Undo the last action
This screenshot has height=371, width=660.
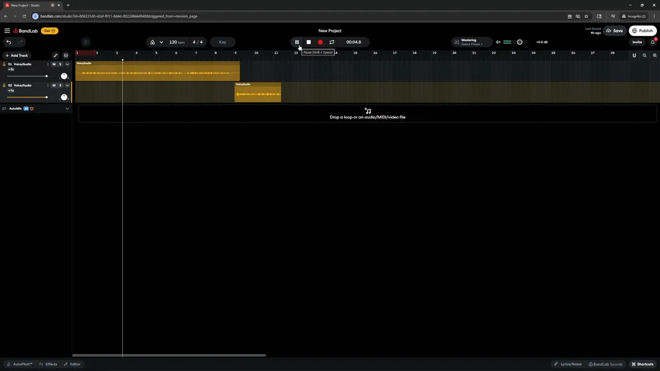click(x=9, y=42)
